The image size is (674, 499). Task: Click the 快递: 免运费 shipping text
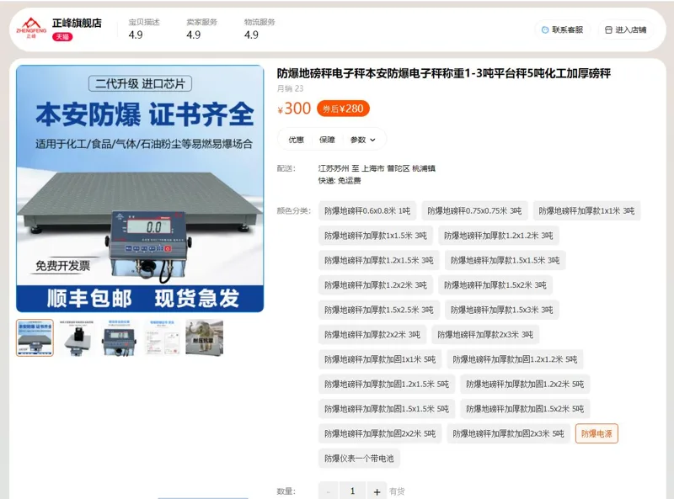340,181
